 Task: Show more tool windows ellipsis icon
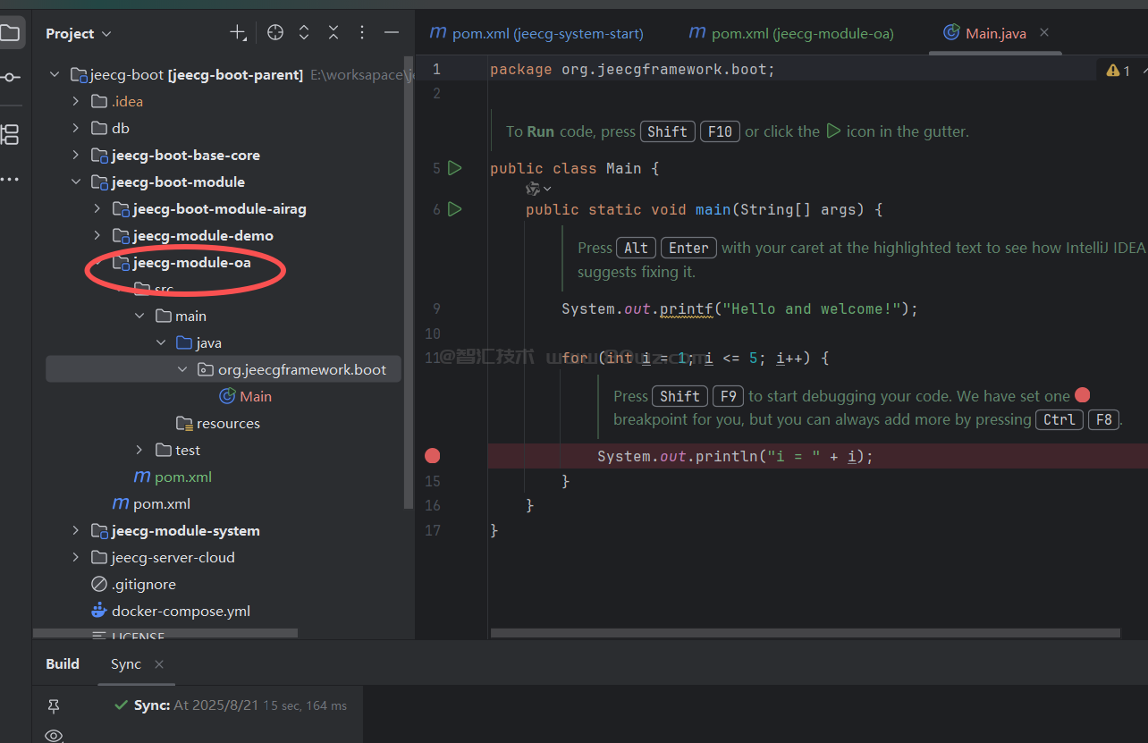point(10,180)
